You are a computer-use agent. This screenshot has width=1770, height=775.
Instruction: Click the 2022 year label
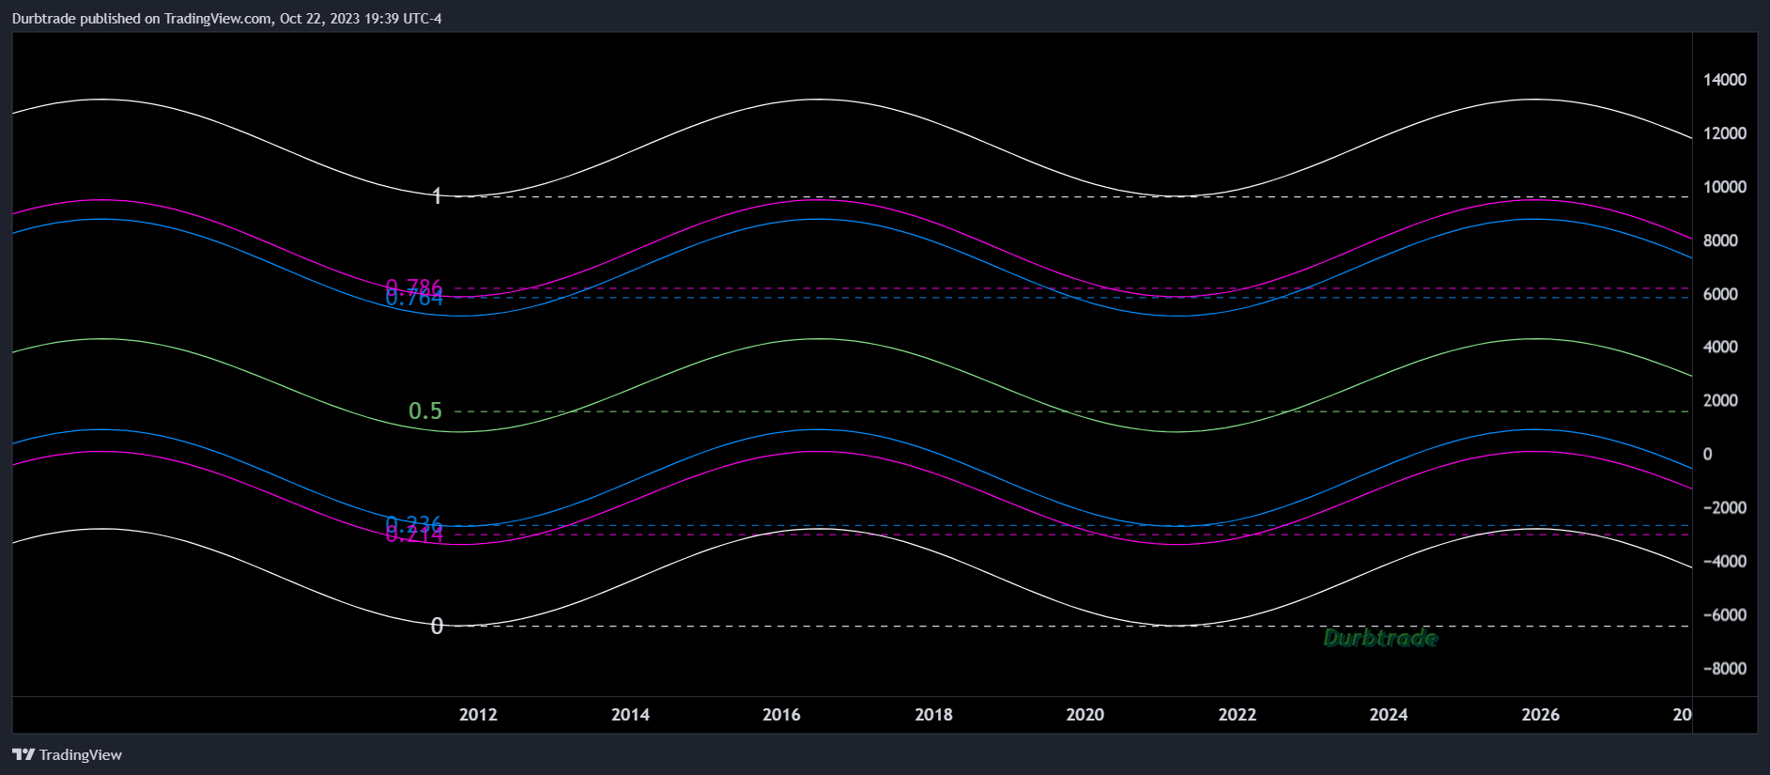(1237, 715)
